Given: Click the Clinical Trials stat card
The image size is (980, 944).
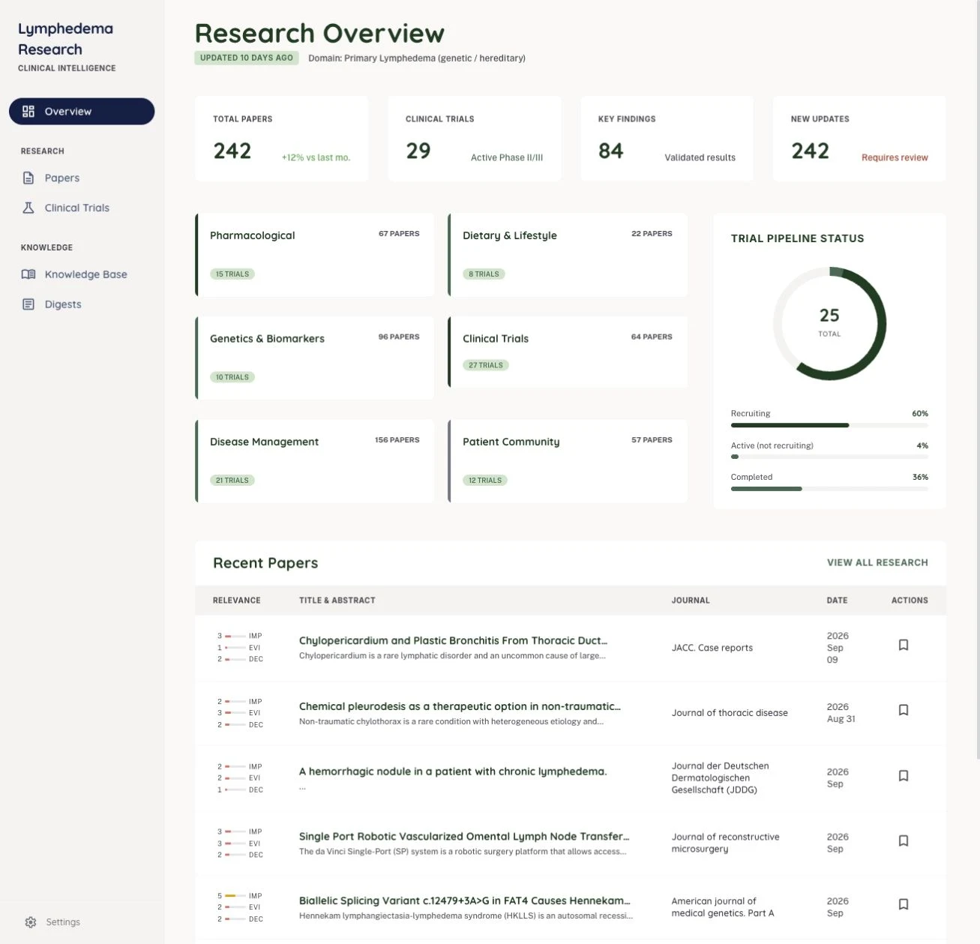Looking at the screenshot, I should (474, 139).
